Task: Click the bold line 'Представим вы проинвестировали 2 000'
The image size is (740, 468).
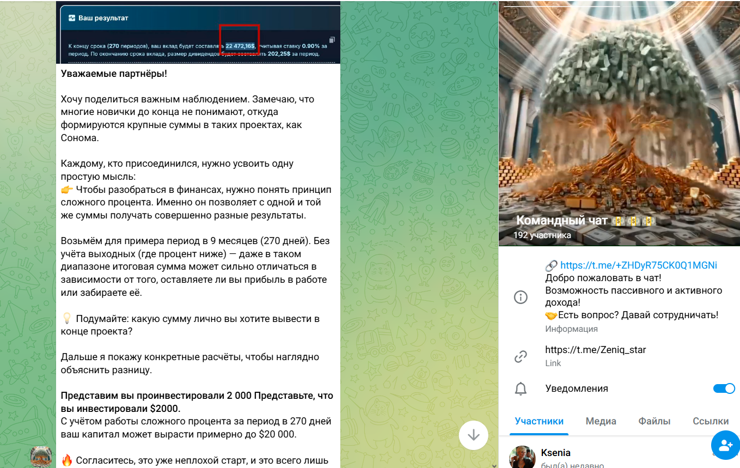Action: click(156, 396)
